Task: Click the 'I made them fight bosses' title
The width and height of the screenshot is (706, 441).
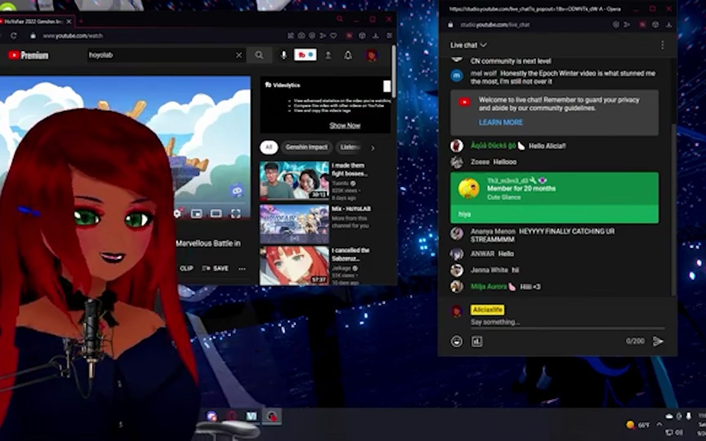Action: (349, 169)
